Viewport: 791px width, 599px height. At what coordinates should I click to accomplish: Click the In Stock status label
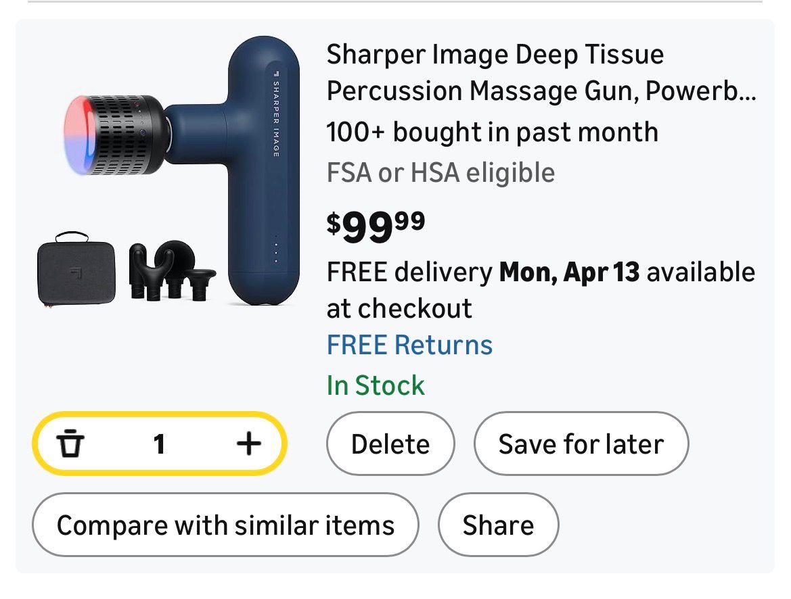pos(376,385)
